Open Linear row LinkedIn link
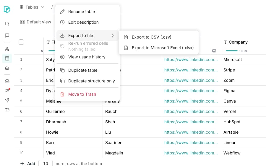The height and width of the screenshot is (166, 266). pos(191,143)
